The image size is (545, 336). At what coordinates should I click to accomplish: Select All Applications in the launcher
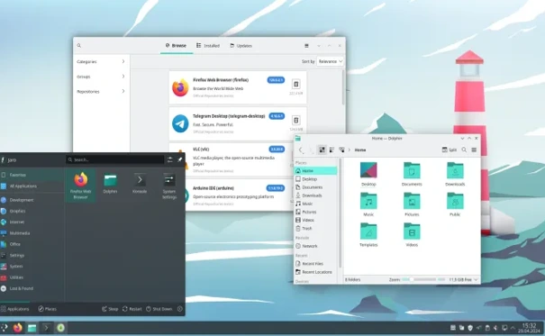(32, 186)
